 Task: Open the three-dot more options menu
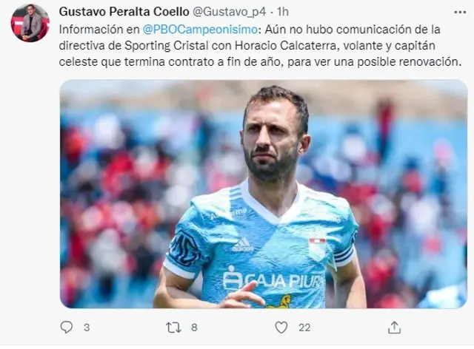point(460,12)
